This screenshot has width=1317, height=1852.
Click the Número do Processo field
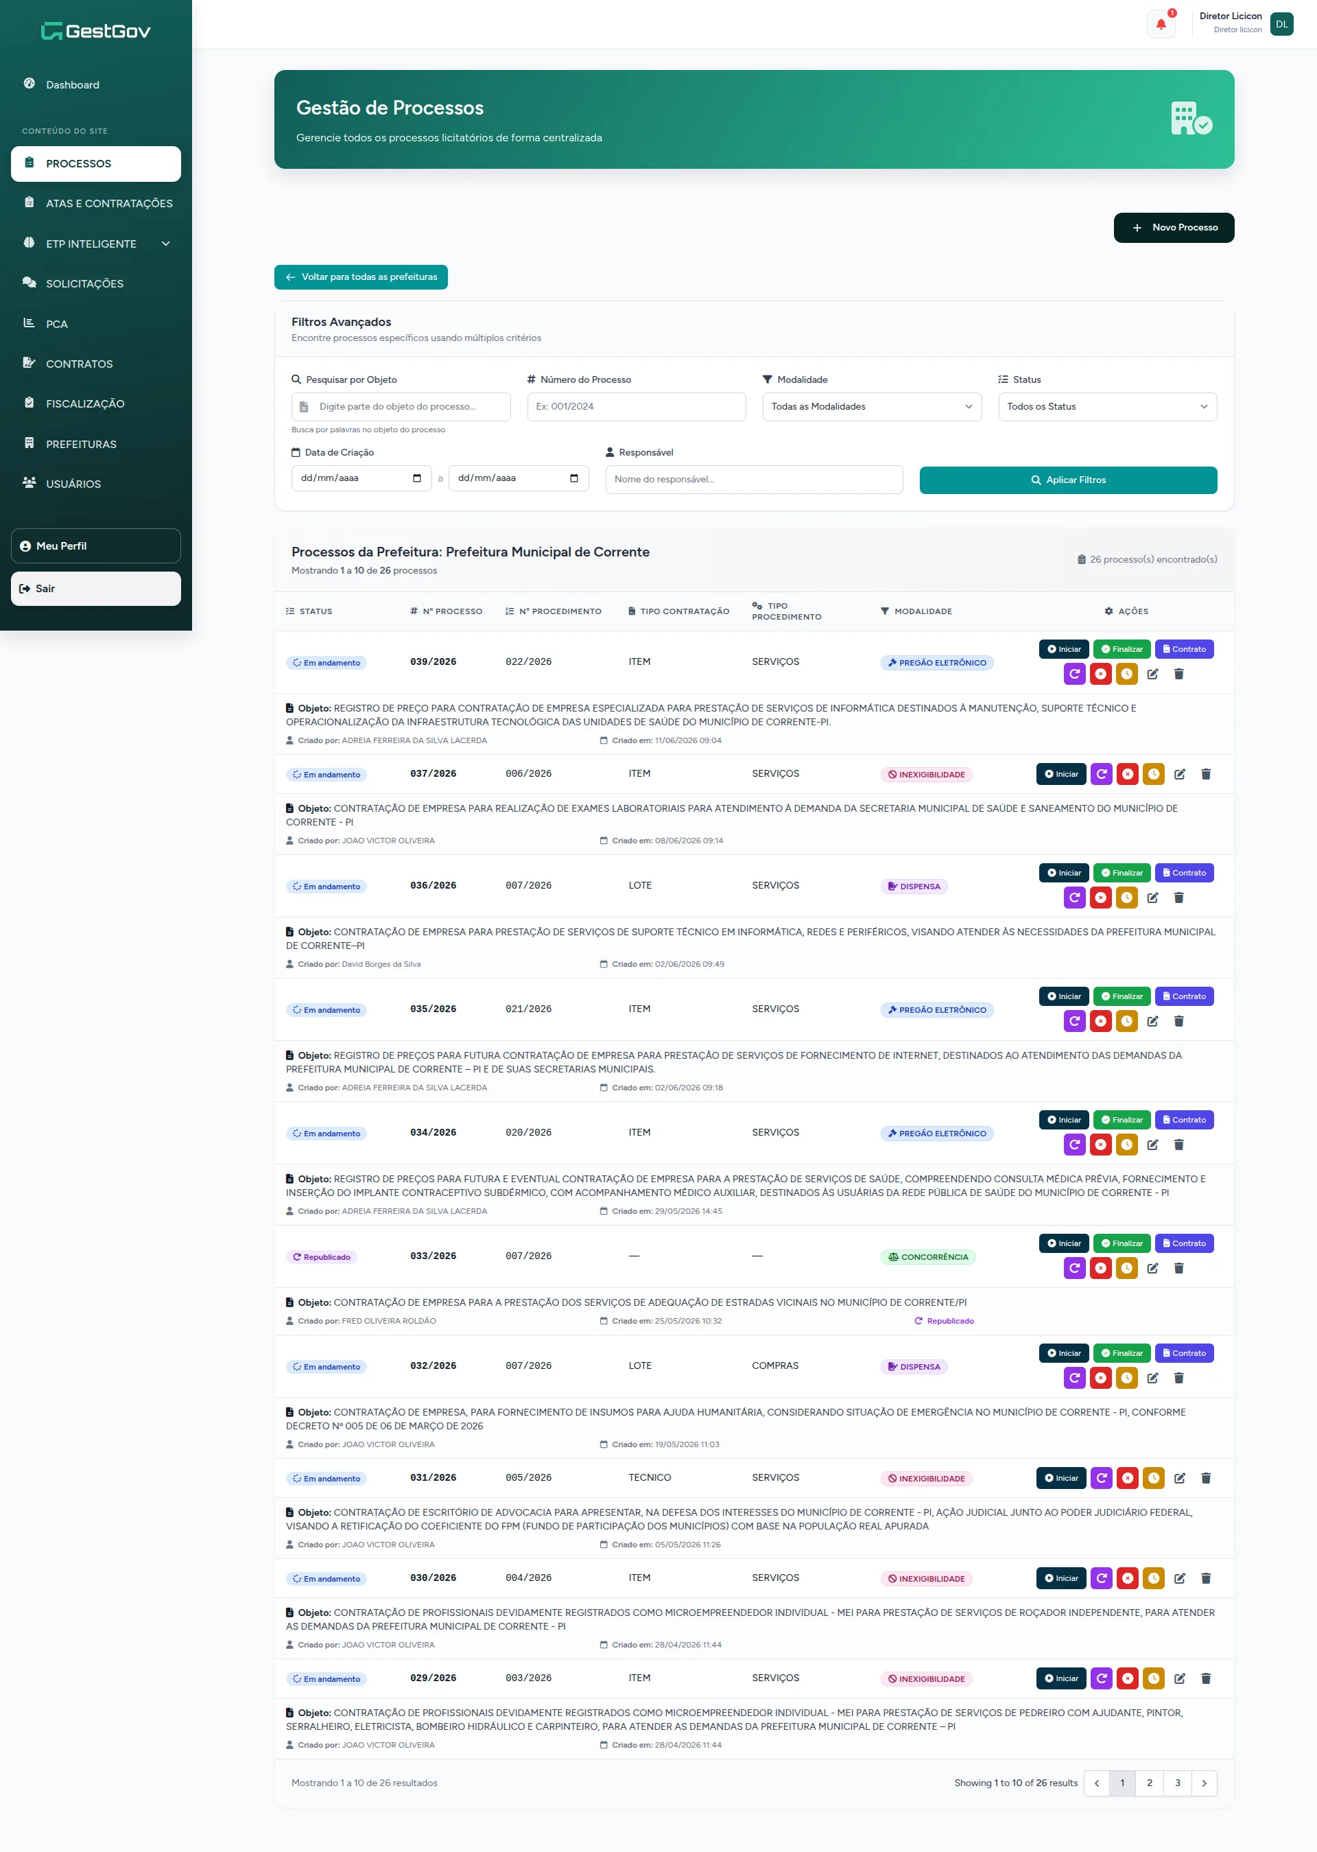click(637, 406)
